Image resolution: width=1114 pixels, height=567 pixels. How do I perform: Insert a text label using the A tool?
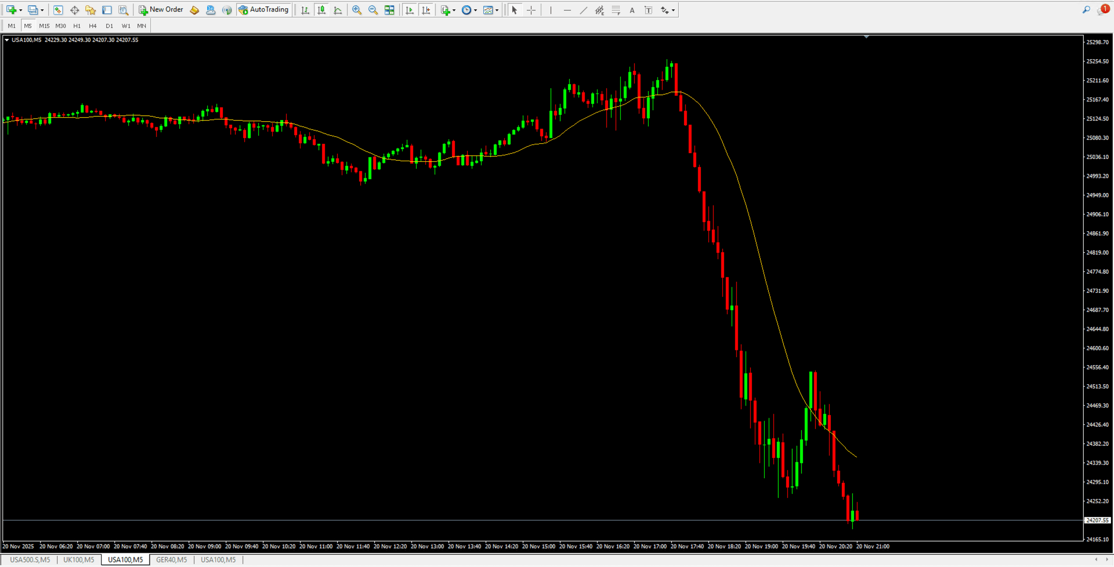632,10
